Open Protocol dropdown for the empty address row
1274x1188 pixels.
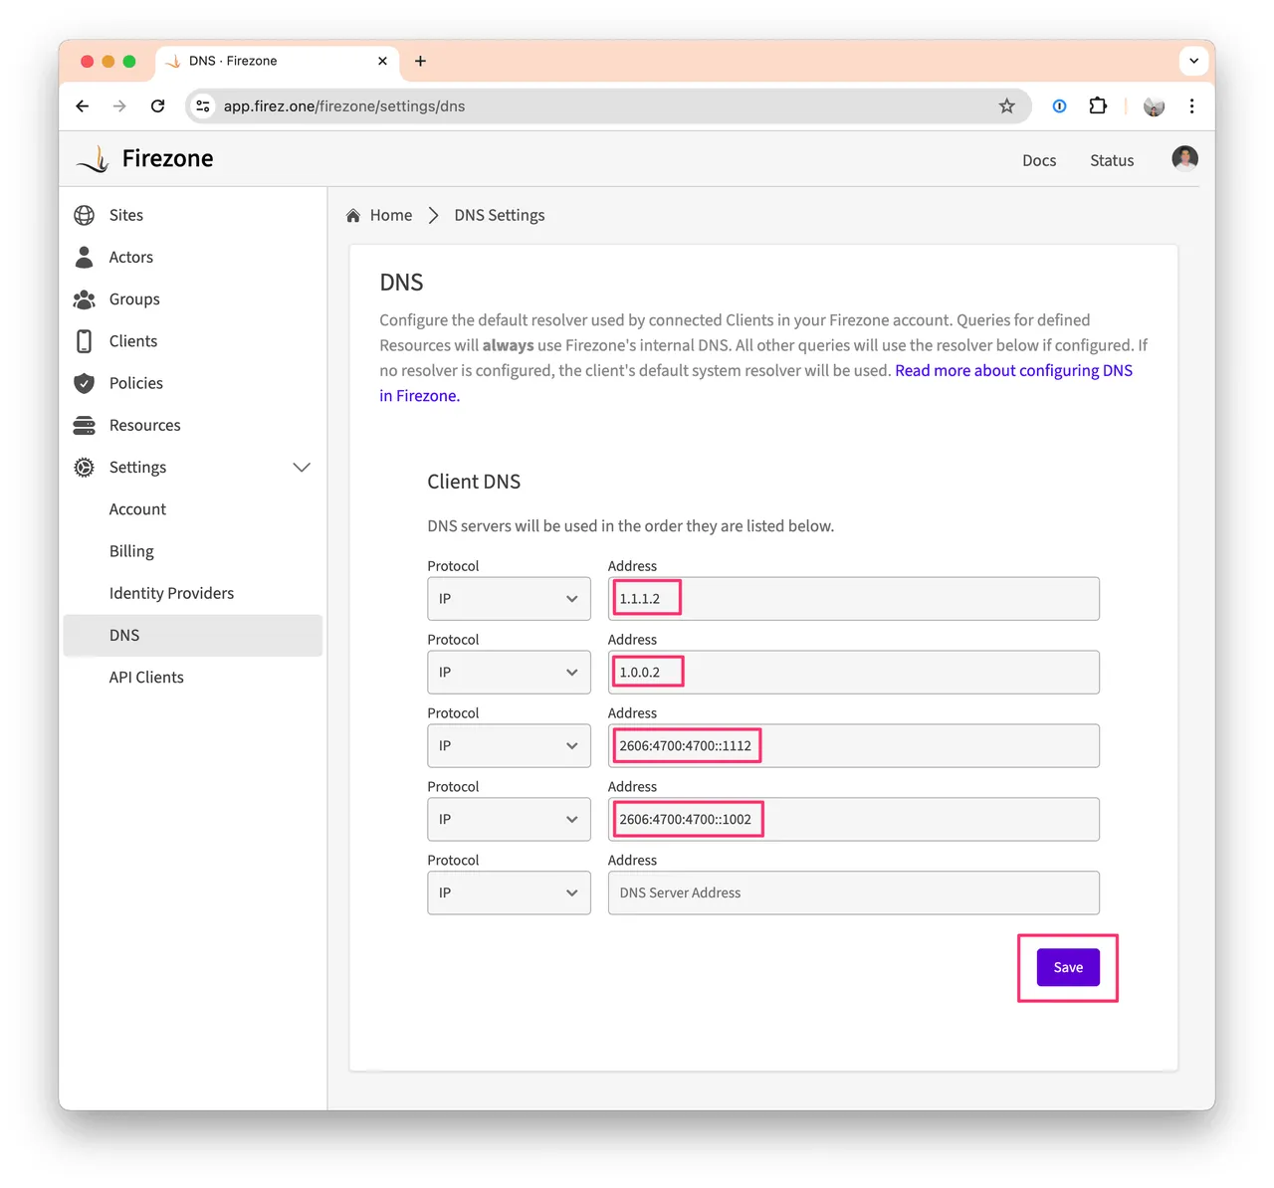click(x=509, y=893)
